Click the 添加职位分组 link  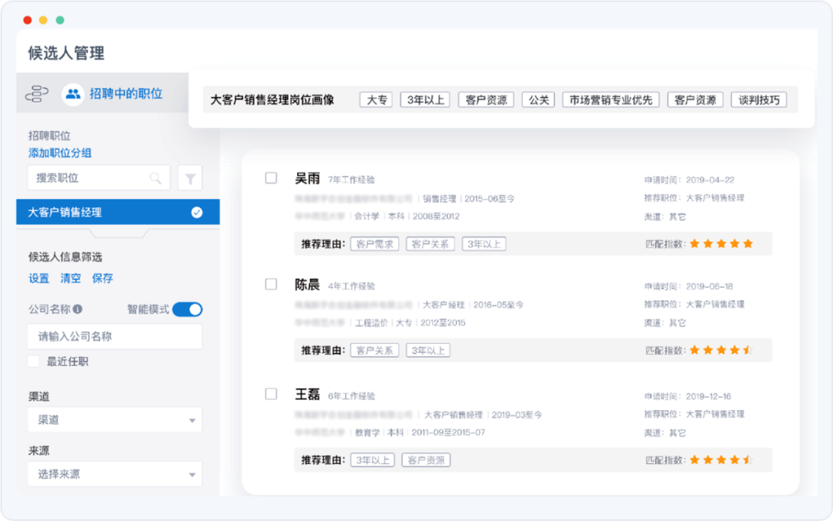coord(60,153)
